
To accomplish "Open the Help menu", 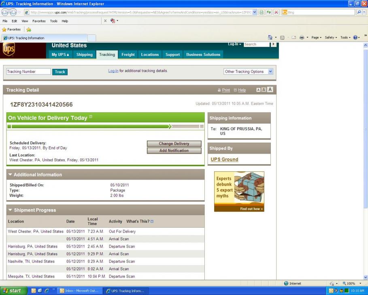I will (x=65, y=21).
